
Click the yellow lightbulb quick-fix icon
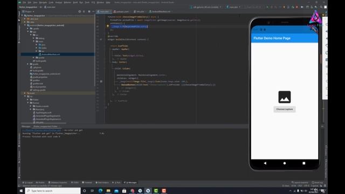pos(108,26)
